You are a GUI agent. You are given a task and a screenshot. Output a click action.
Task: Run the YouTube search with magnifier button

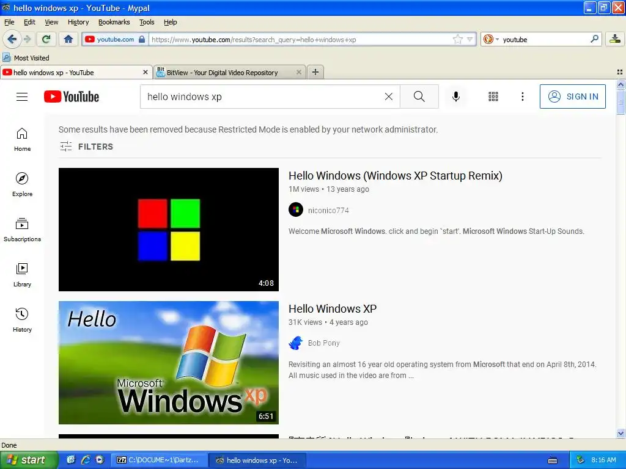point(419,96)
